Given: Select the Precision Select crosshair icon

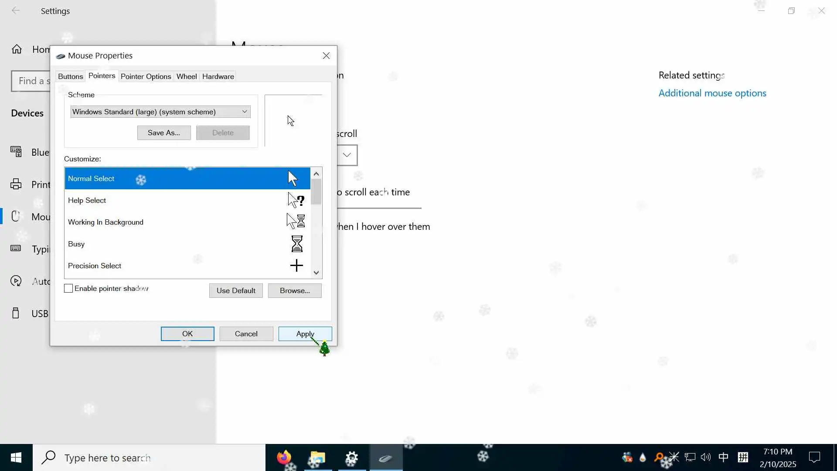Looking at the screenshot, I should point(296,266).
